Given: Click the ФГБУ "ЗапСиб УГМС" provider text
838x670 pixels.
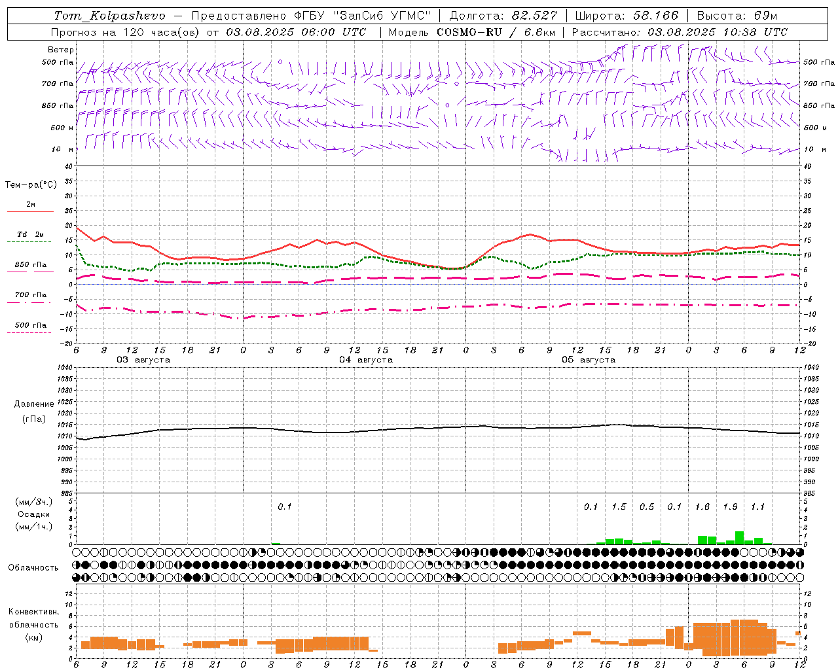Looking at the screenshot, I should pos(363,16).
